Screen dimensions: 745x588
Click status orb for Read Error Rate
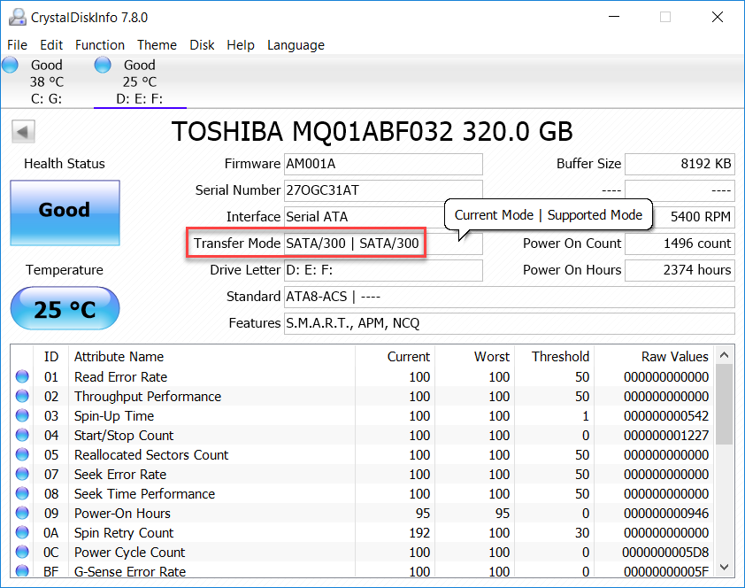point(22,376)
